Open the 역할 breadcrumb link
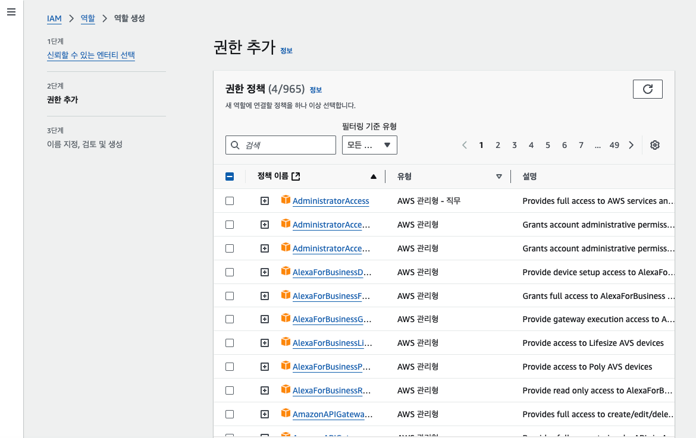Viewport: 696px width, 438px height. (88, 18)
